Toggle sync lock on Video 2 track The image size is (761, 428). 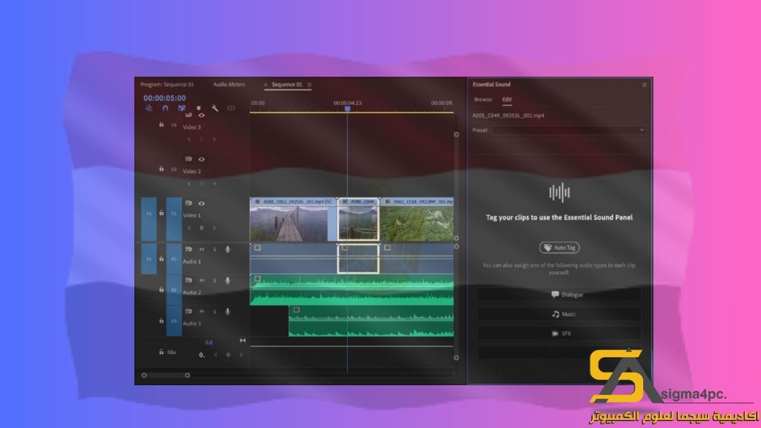tap(189, 159)
